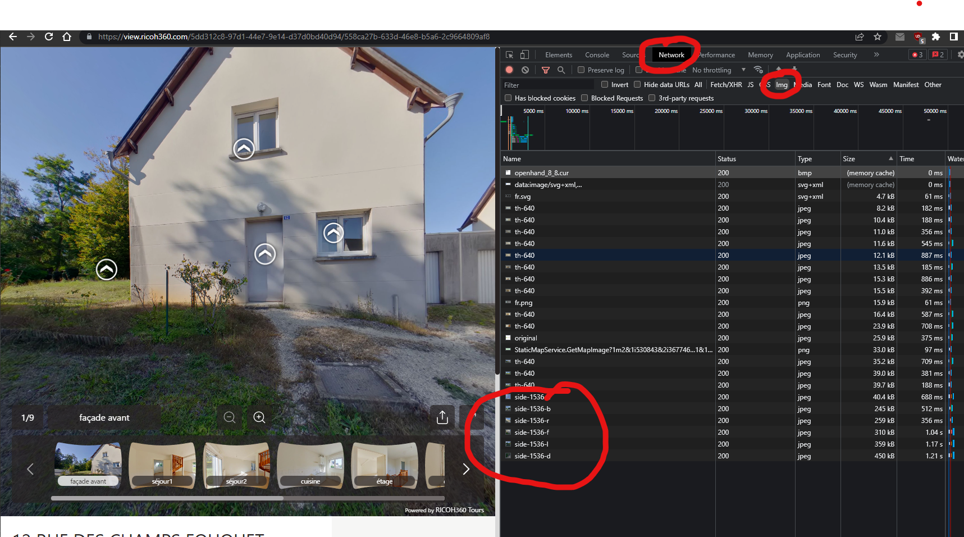Switch to the Console tab
This screenshot has height=537, width=964.
(x=597, y=55)
